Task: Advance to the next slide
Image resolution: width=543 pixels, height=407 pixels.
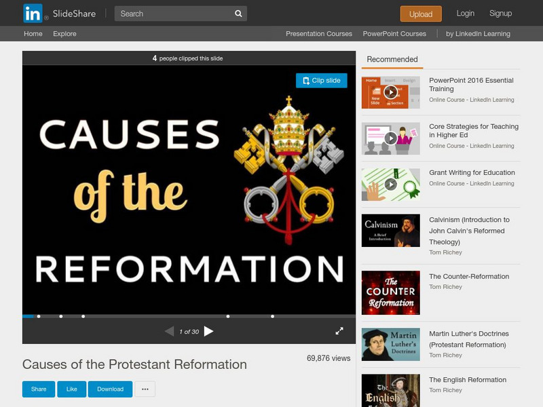Action: point(211,330)
